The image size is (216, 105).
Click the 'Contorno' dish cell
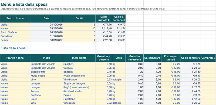coord(46,95)
